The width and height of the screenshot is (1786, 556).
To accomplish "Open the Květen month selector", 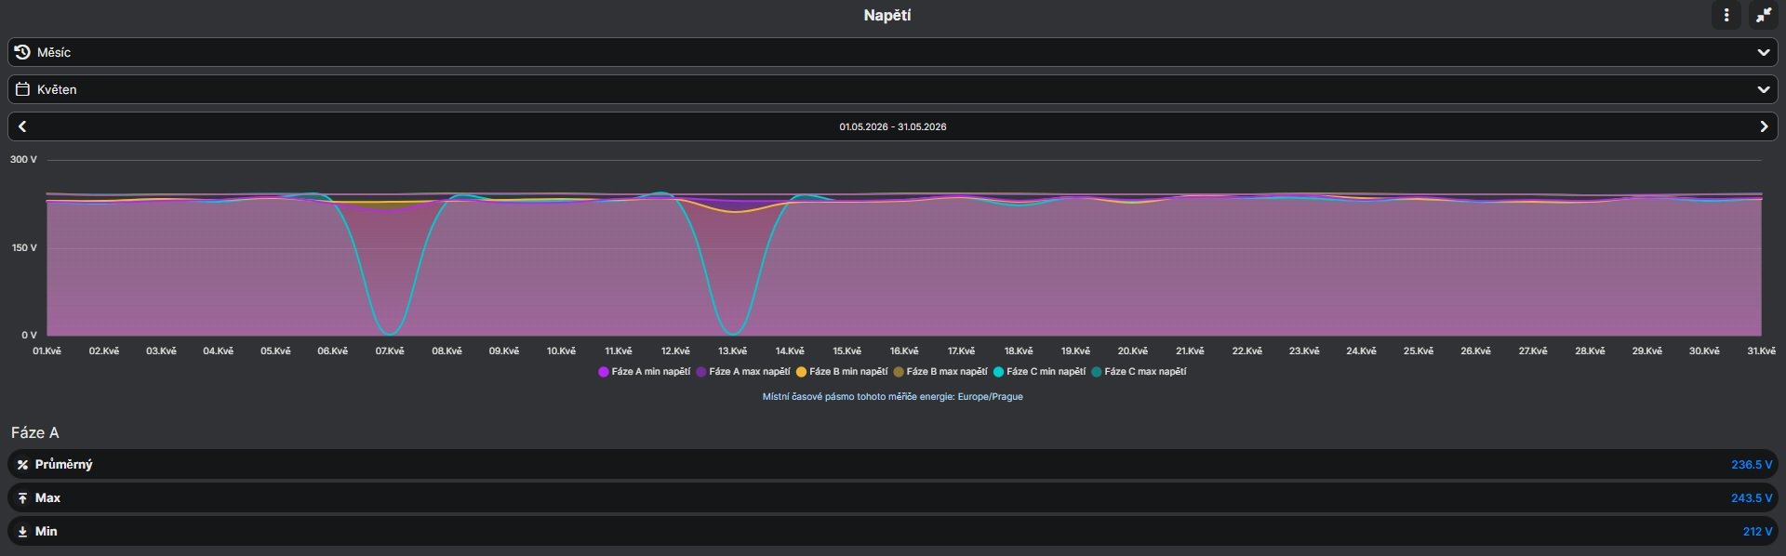I will click(893, 89).
